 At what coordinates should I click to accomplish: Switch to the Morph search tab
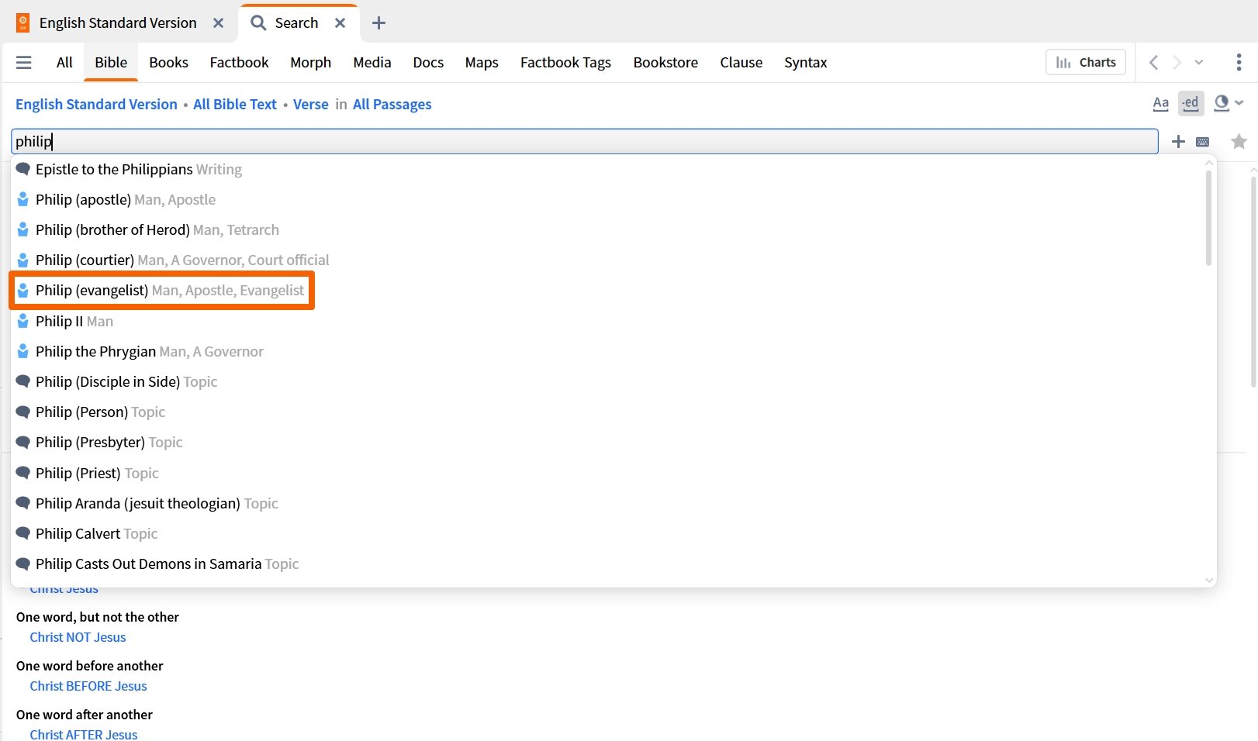coord(310,63)
